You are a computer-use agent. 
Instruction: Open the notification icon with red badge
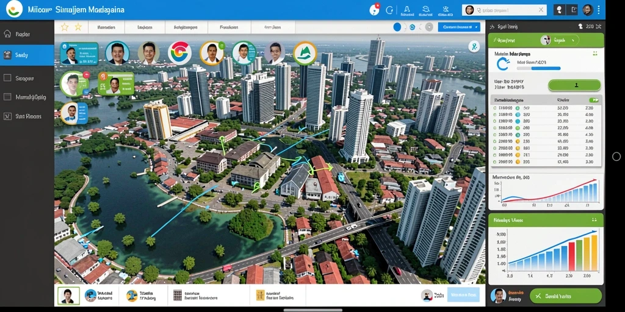[x=374, y=10]
